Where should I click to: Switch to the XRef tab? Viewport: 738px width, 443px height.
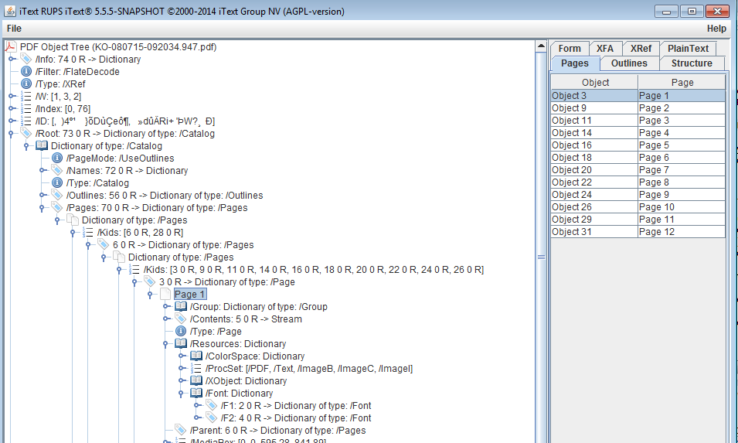click(x=641, y=49)
